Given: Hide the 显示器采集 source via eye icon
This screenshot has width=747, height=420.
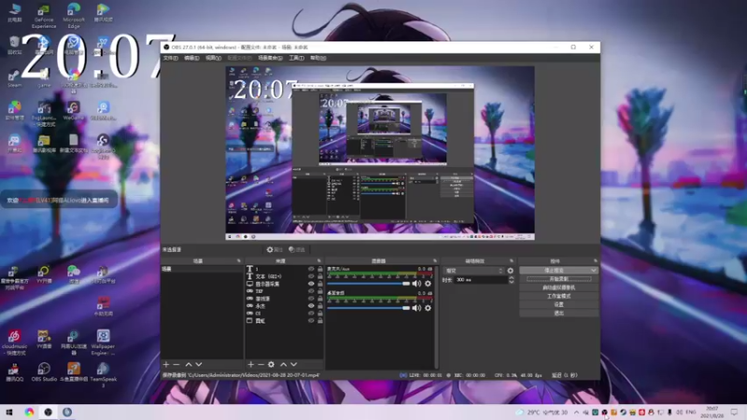Looking at the screenshot, I should [x=311, y=284].
